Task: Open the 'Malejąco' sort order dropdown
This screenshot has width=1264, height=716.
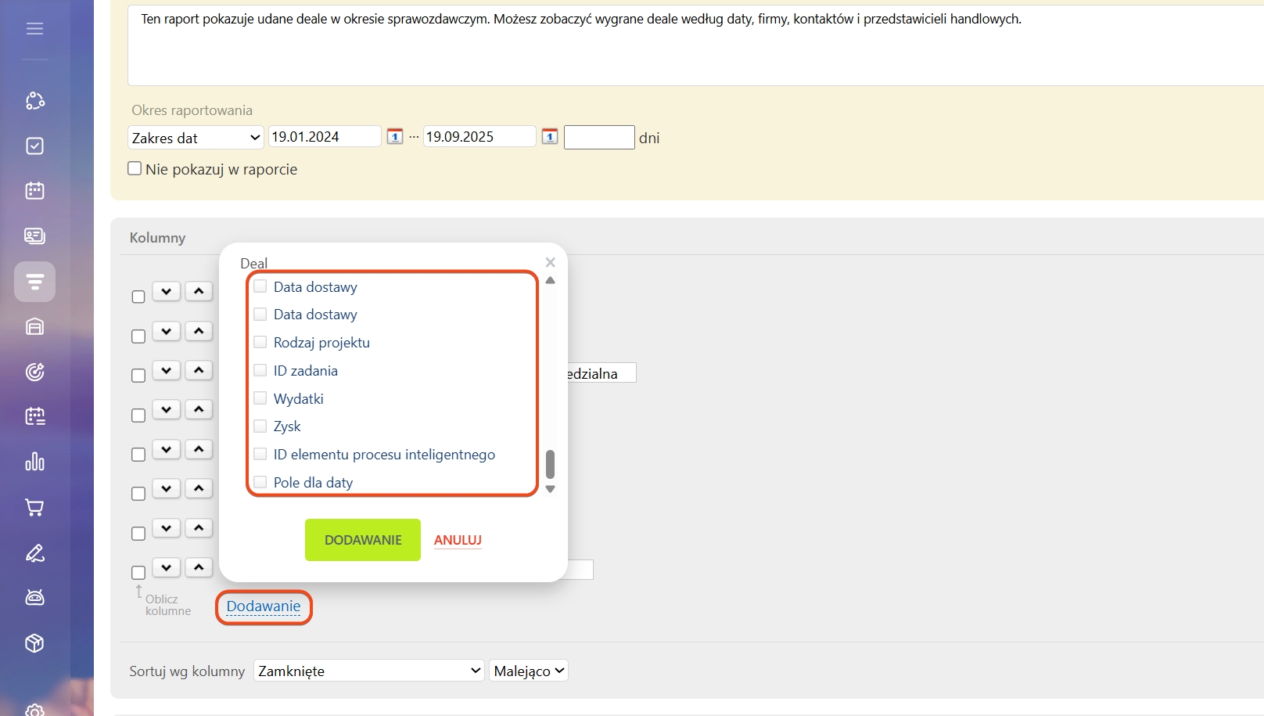Action: 528,671
